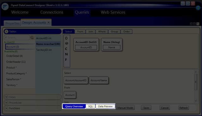Select the N tool in Select toolbar
This screenshot has width=202, height=116.
66,54
